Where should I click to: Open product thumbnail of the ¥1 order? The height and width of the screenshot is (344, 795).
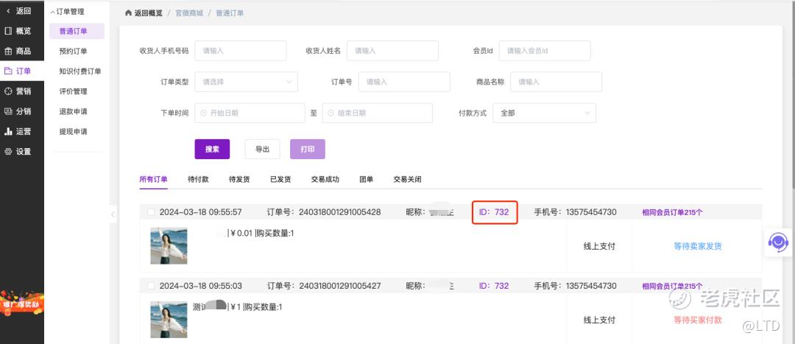[x=169, y=320]
